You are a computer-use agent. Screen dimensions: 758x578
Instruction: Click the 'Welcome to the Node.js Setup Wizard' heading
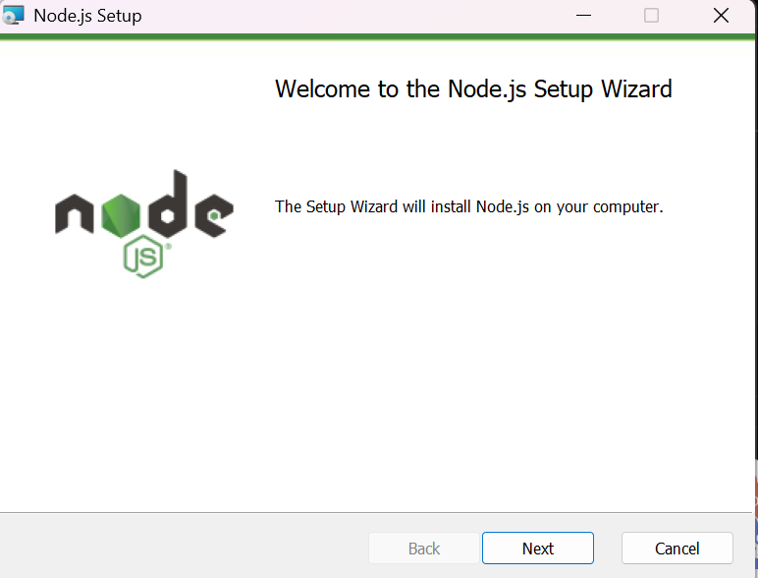click(x=473, y=89)
